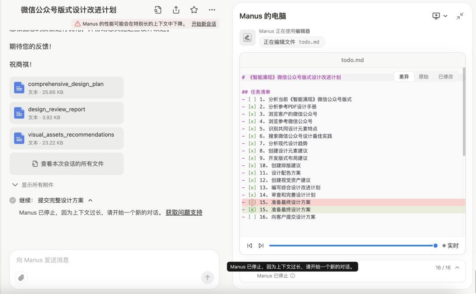Click the Manus 的电脑 panel title
This screenshot has height=294, width=476.
263,16
